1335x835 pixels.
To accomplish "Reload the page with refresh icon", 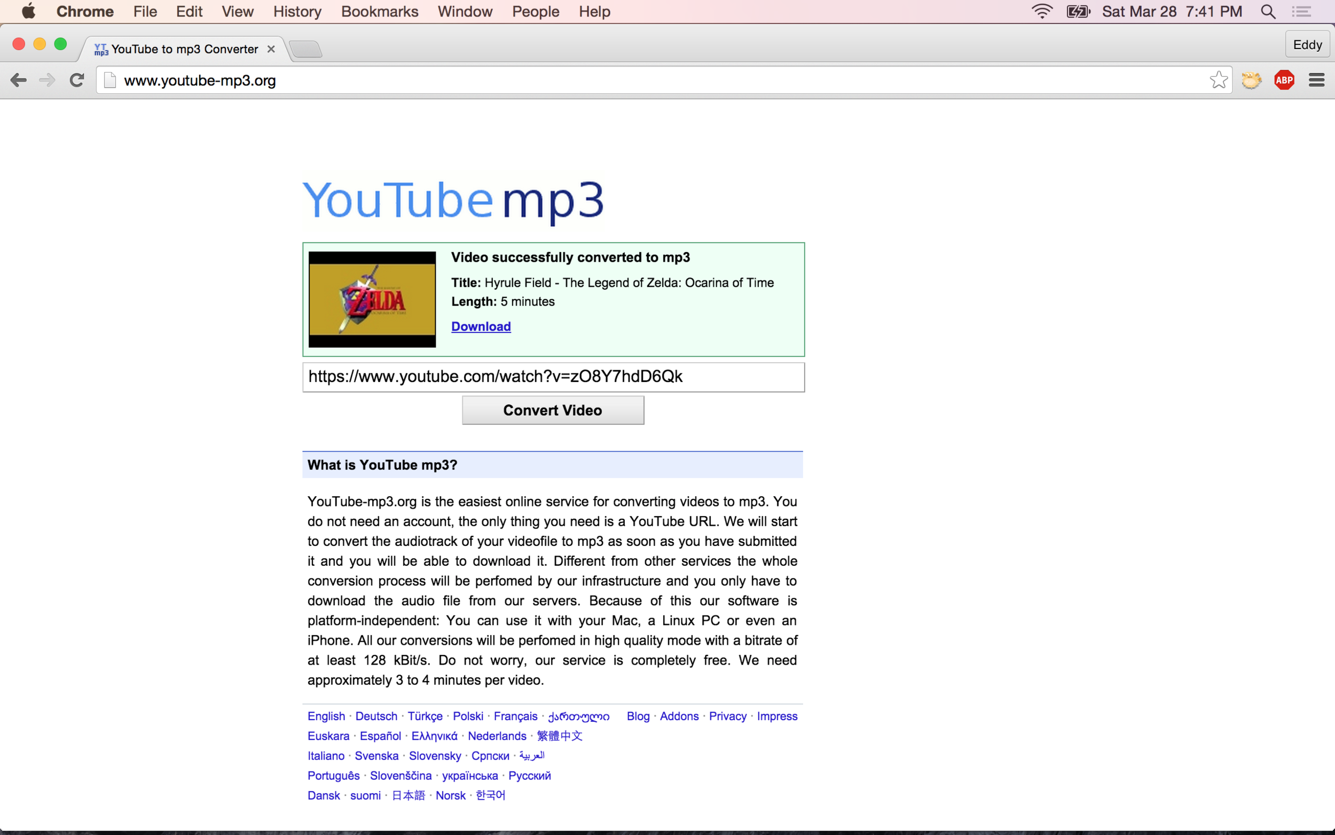I will [77, 80].
